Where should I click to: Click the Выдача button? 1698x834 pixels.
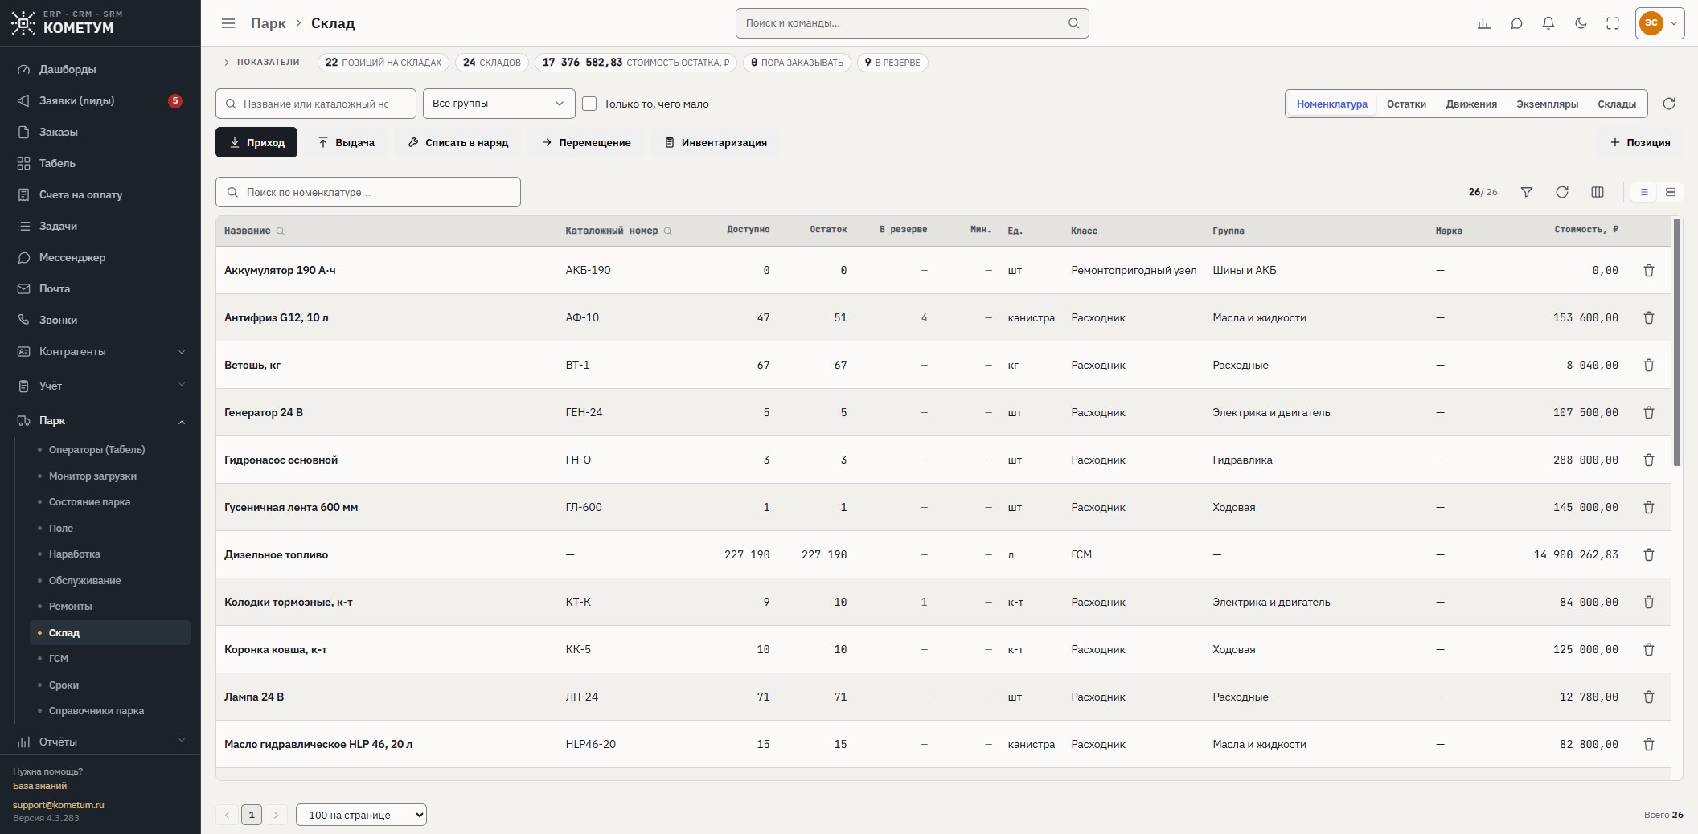coord(347,142)
